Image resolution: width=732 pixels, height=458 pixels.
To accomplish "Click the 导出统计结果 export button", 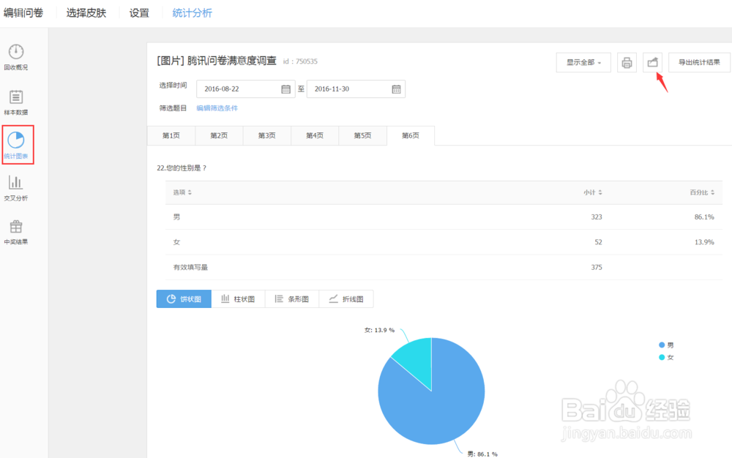I will (x=699, y=62).
